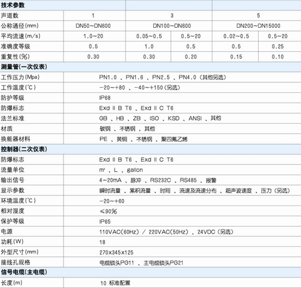Screen dimensions: 301x288
Task: Select the 换能器材料 row label
Action: coord(16,139)
